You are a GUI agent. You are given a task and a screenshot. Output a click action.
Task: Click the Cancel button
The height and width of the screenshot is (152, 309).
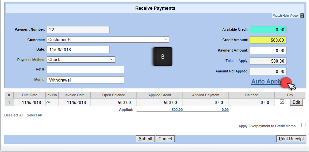click(x=165, y=139)
